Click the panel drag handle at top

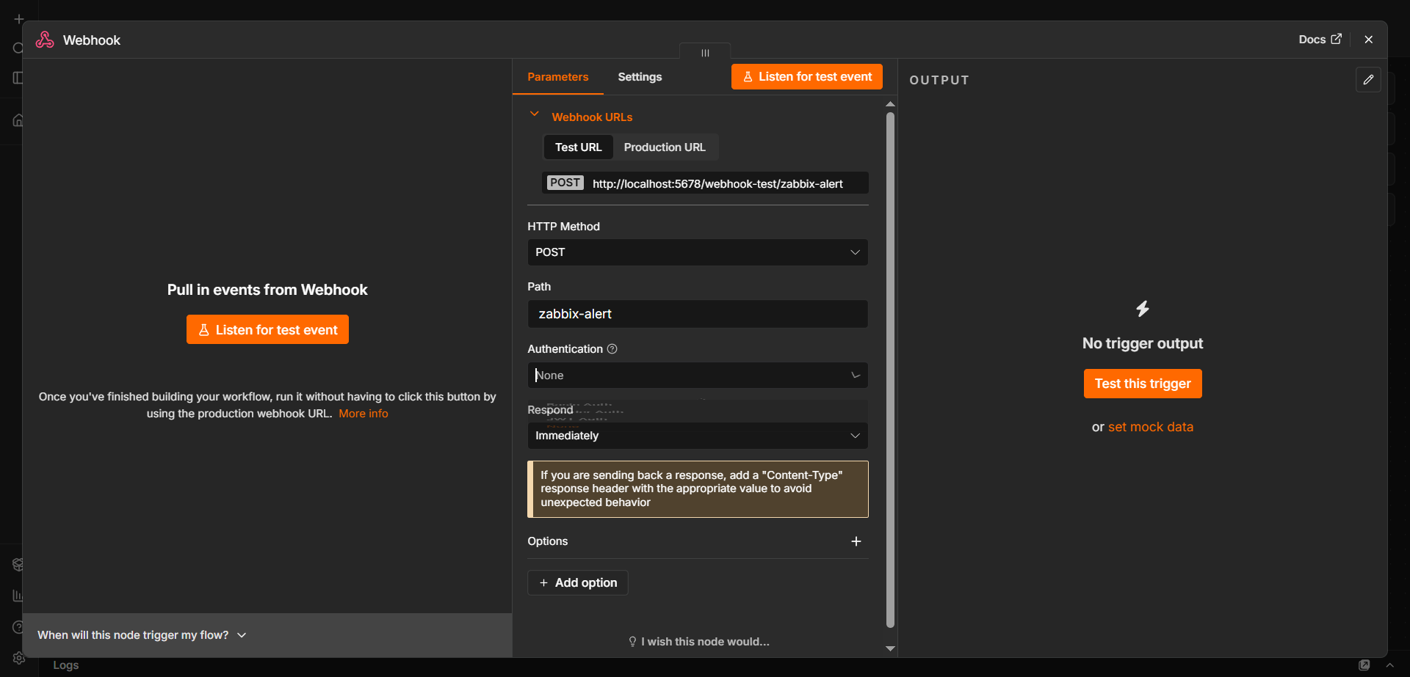705,53
